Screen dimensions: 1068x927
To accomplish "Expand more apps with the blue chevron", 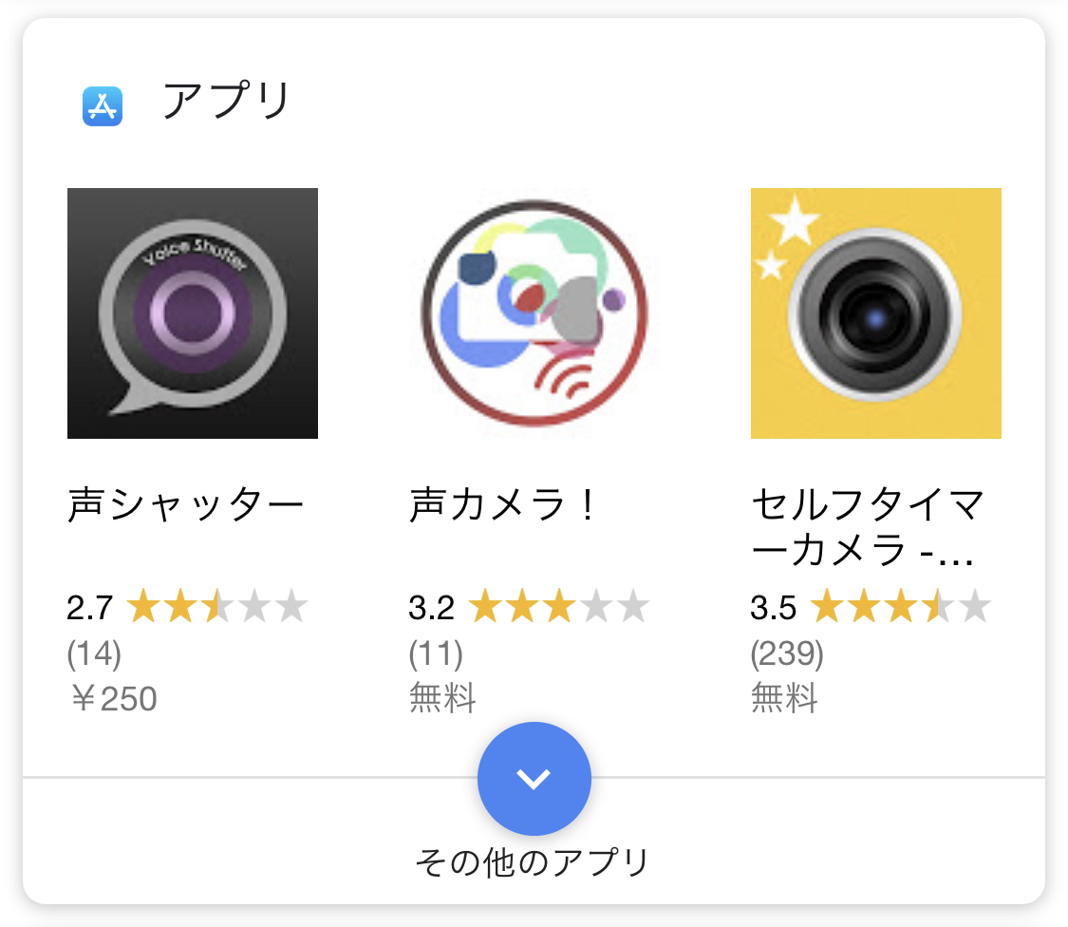I will pyautogui.click(x=534, y=779).
